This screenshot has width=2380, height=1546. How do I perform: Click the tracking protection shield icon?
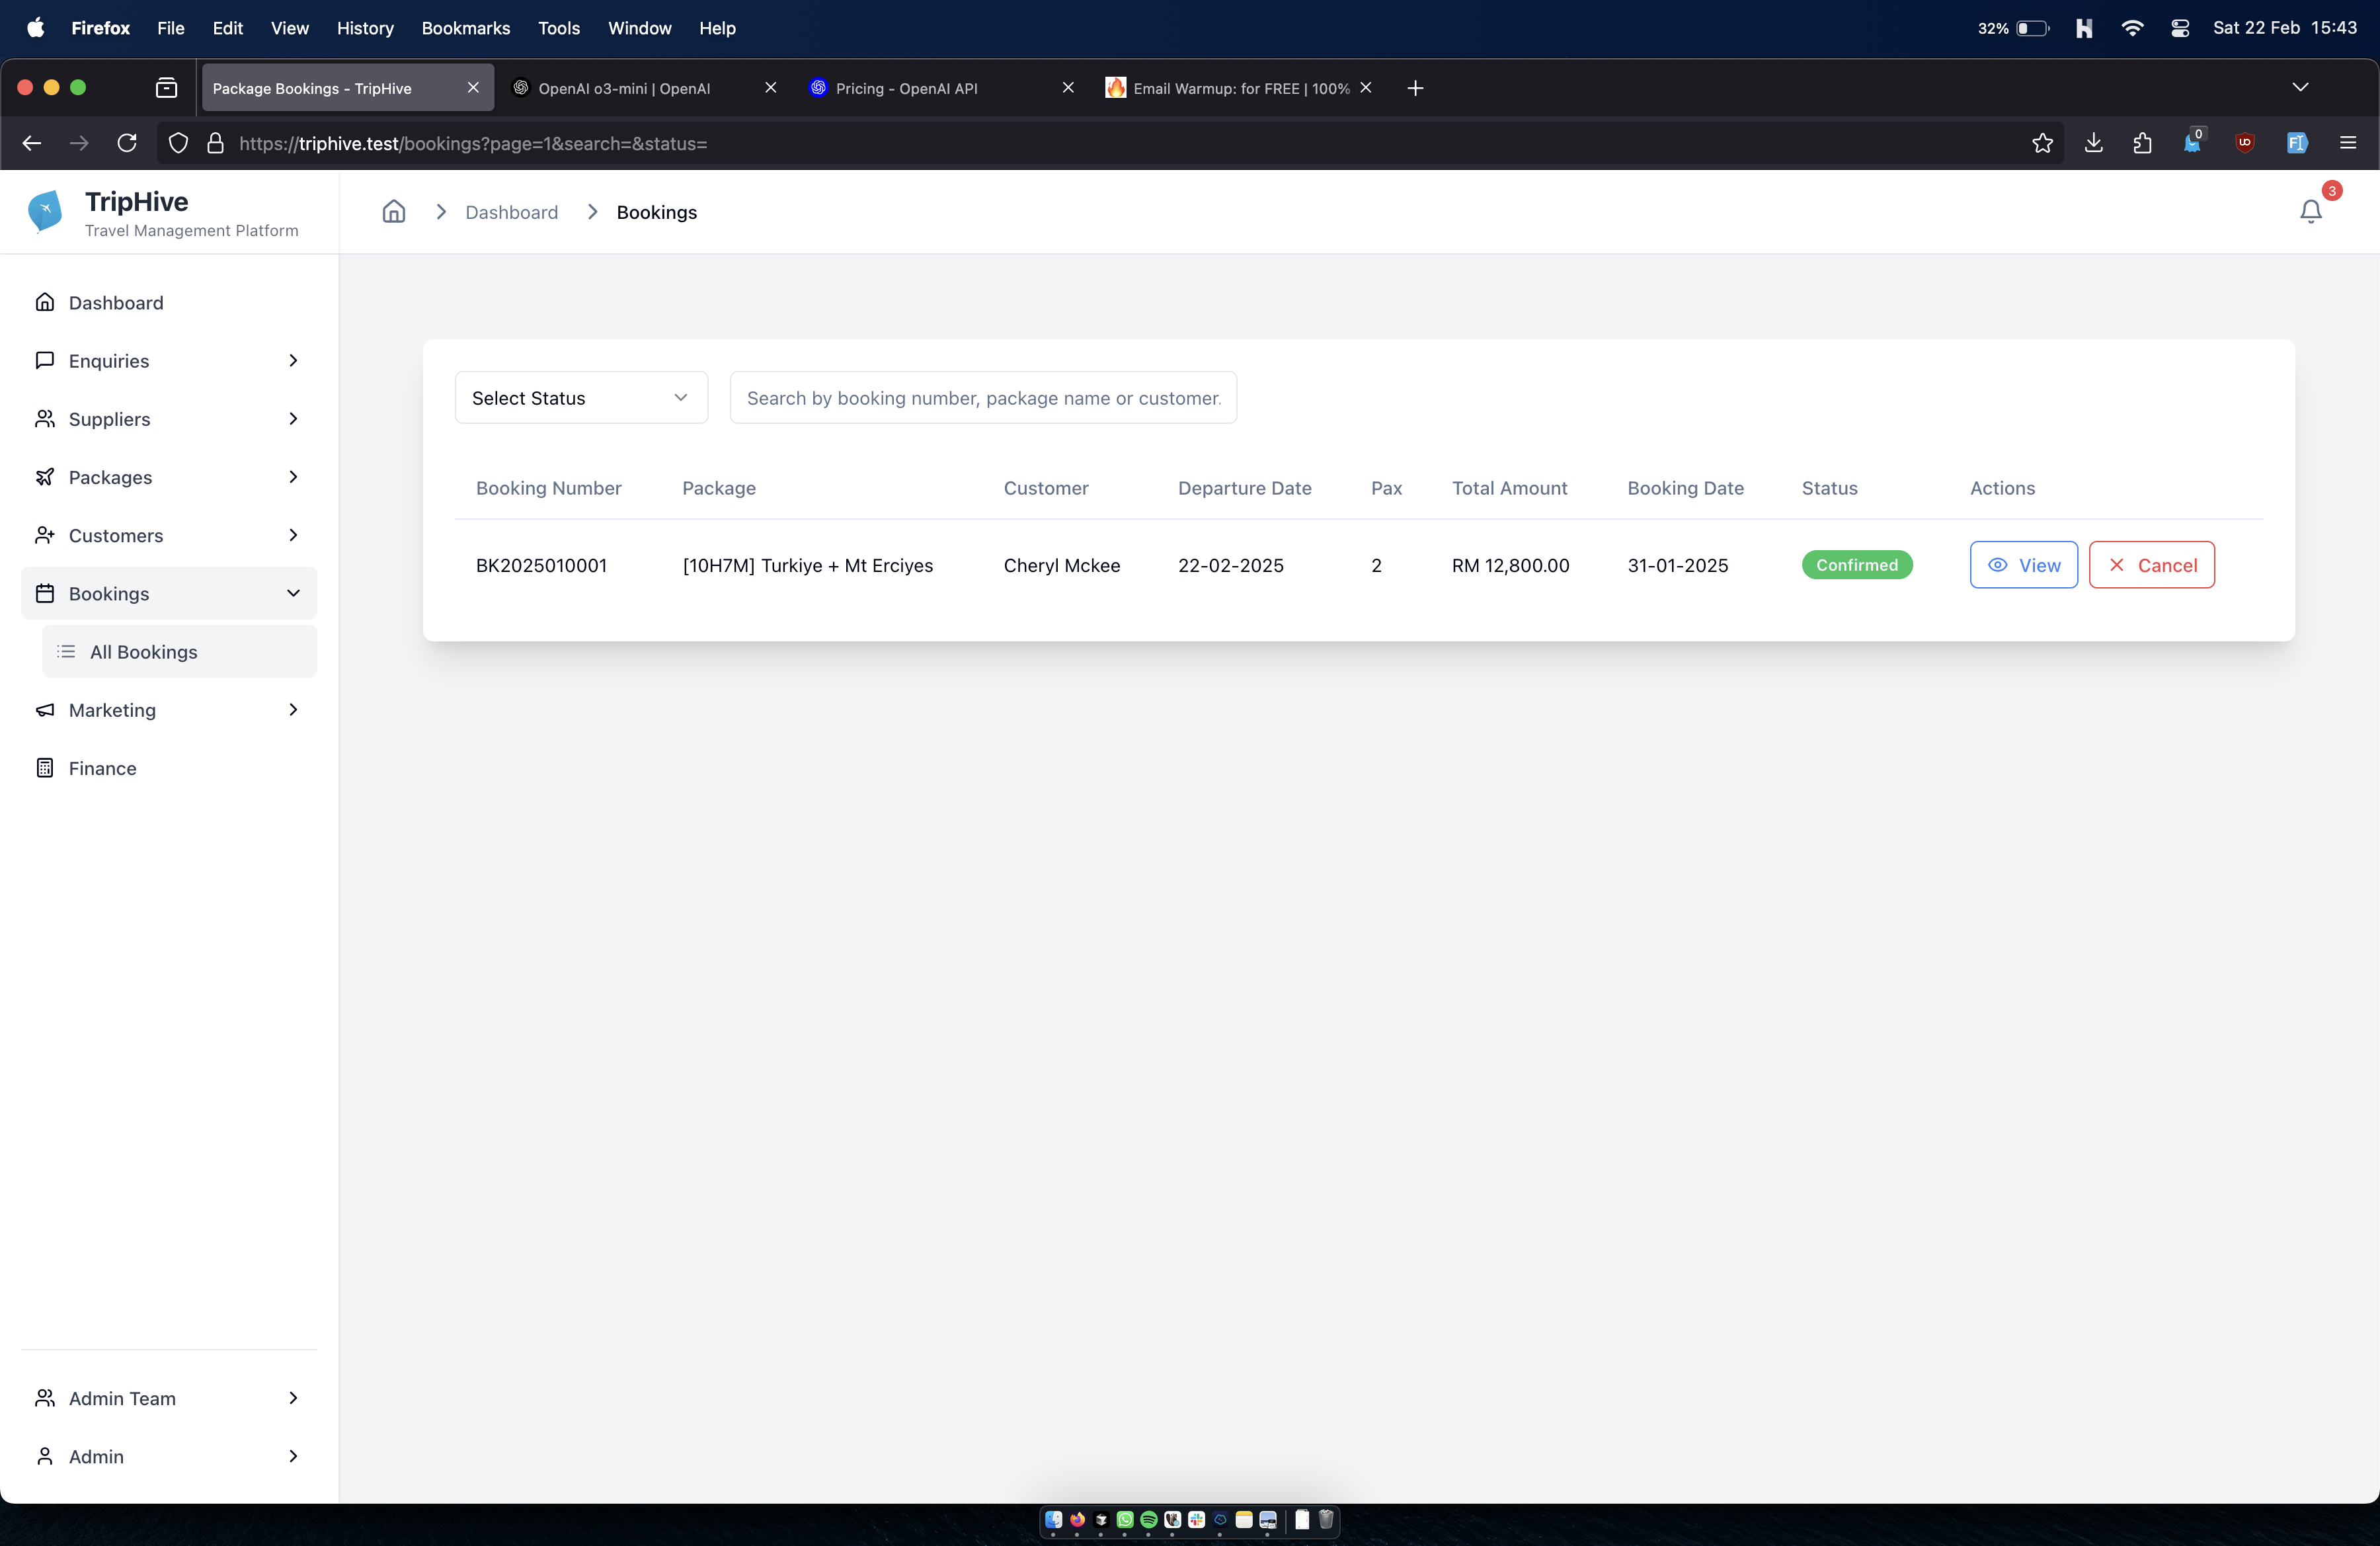[x=178, y=143]
